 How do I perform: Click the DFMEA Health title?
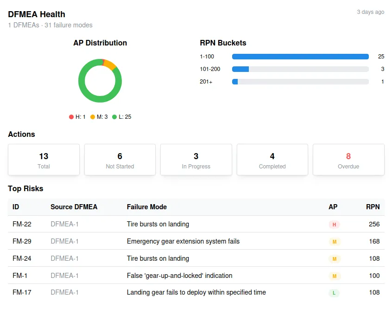point(37,14)
